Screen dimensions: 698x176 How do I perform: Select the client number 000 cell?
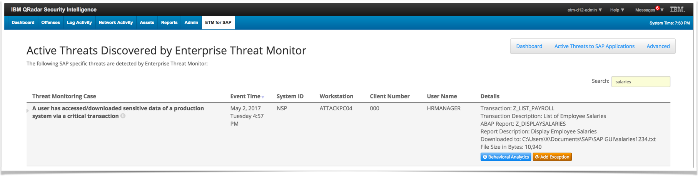pyautogui.click(x=374, y=108)
